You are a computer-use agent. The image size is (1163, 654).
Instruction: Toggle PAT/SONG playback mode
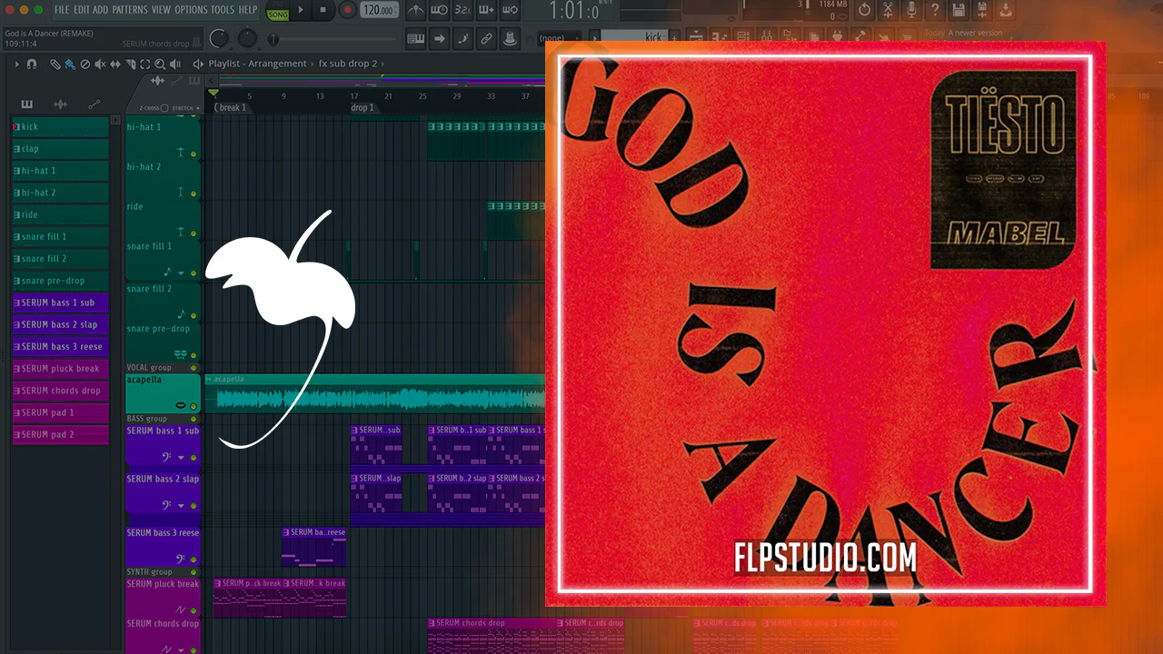pos(277,12)
